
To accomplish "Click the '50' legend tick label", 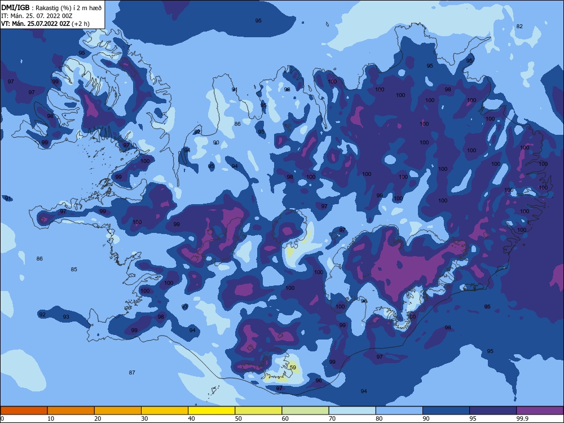I will coord(239,418).
